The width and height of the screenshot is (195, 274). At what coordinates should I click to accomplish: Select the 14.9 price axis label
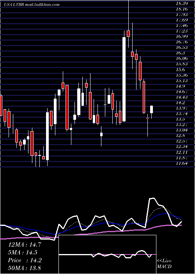coord(181,86)
